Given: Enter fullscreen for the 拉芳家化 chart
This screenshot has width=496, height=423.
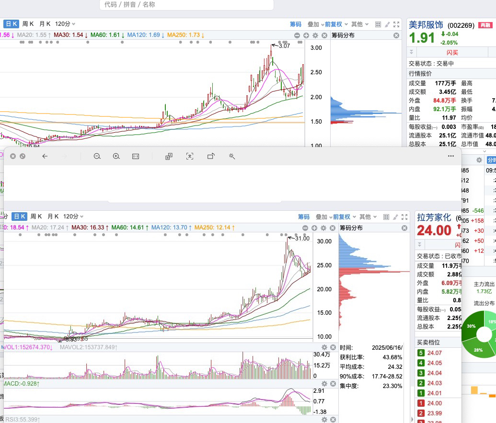Looking at the screenshot, I should (404, 217).
